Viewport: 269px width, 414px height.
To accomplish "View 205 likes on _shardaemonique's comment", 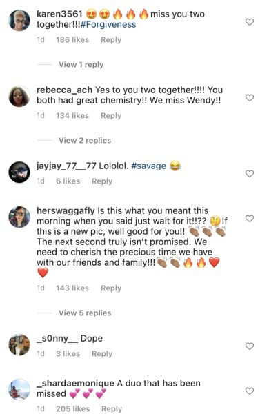I will 72,409.
